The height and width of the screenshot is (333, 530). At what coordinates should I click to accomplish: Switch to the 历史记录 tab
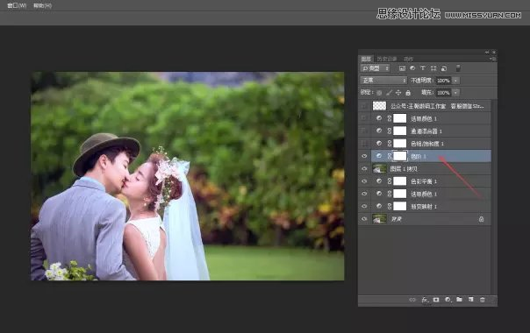(387, 59)
